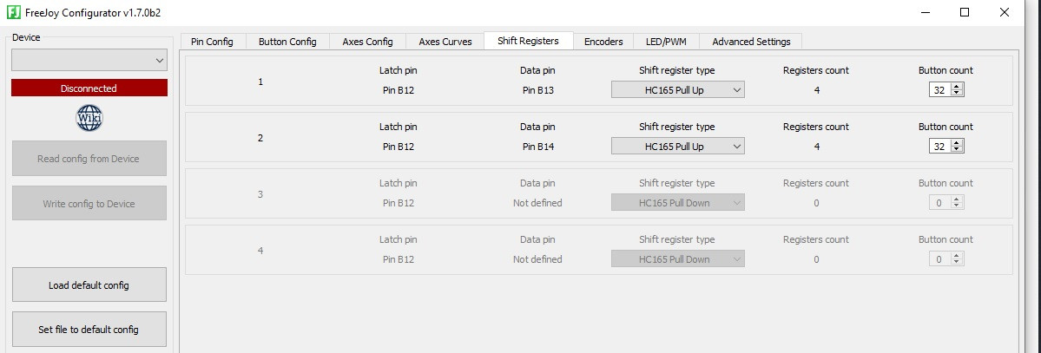Switch to the Button Config tab

coord(287,41)
